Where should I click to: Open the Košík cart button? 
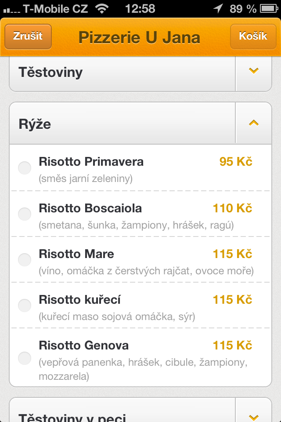tap(253, 36)
